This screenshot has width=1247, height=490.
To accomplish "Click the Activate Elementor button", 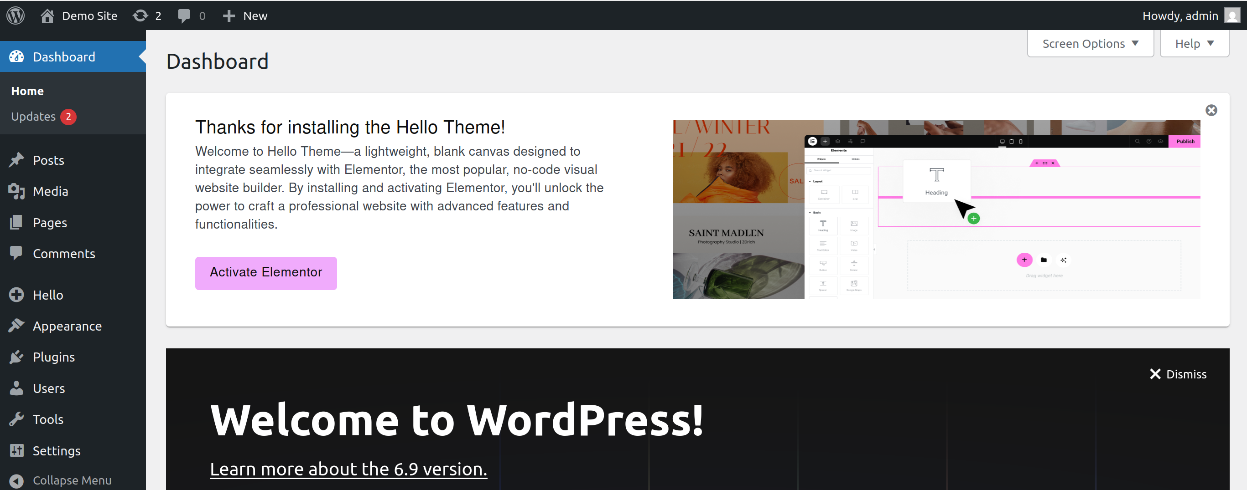I will coord(266,272).
